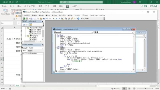Open Properties Window toolbar icon
This screenshot has height=90, width=160.
[69, 18]
